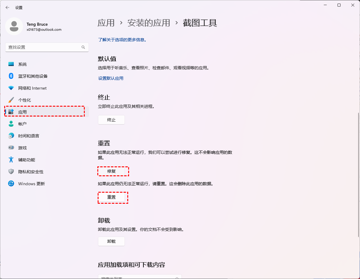The height and width of the screenshot is (279, 360).
Task: Open 时间和语言 settings category
Action: (x=47, y=136)
